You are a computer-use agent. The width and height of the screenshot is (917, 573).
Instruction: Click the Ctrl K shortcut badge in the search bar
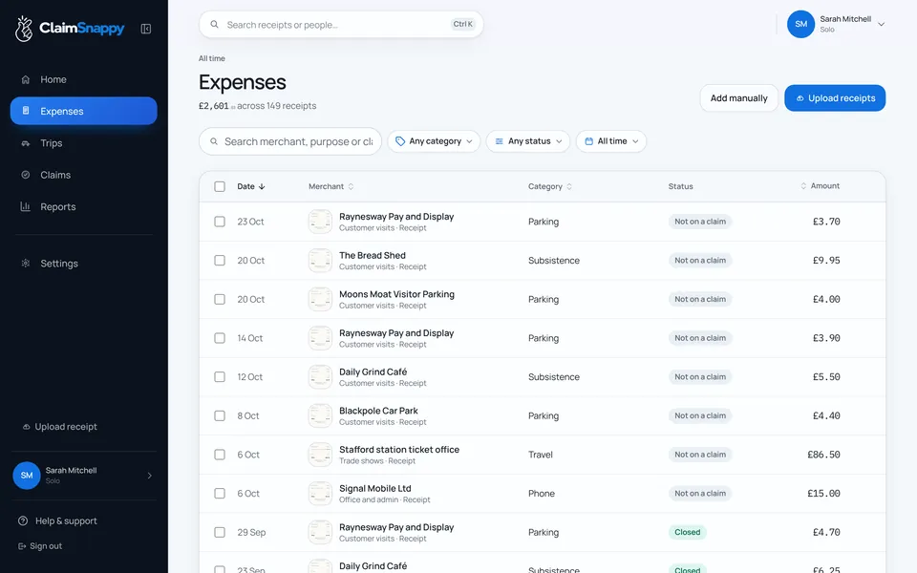pos(462,24)
